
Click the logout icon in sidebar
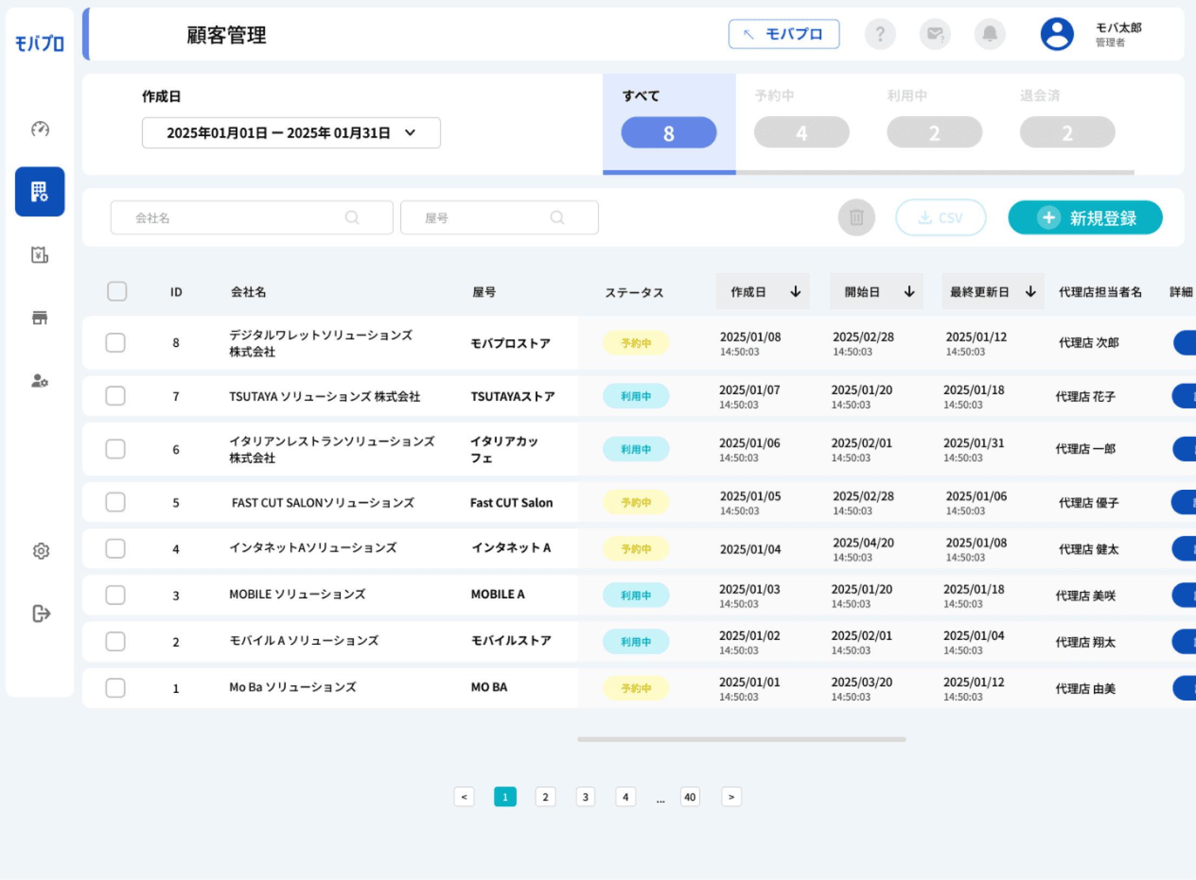coord(41,614)
